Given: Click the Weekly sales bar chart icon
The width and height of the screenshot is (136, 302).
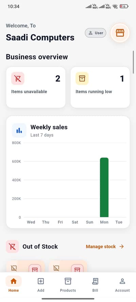Looking at the screenshot, I should (19, 130).
